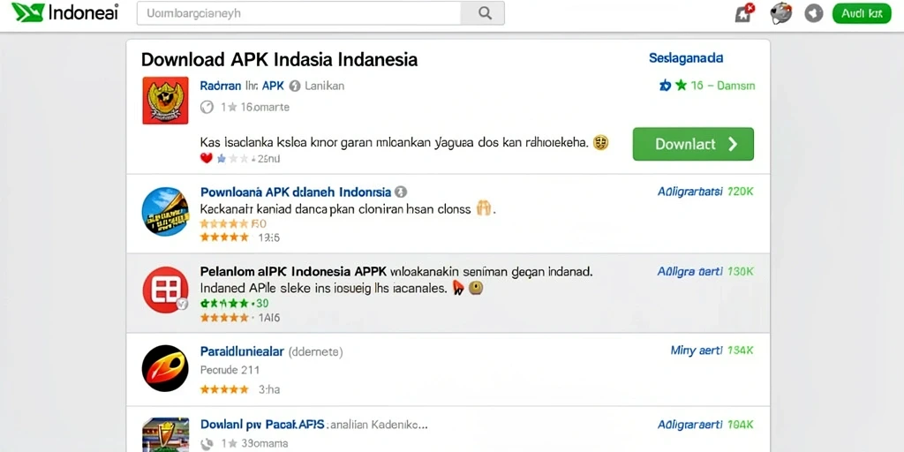904x452 pixels.
Task: Open the red grid app icon
Action: coord(165,290)
